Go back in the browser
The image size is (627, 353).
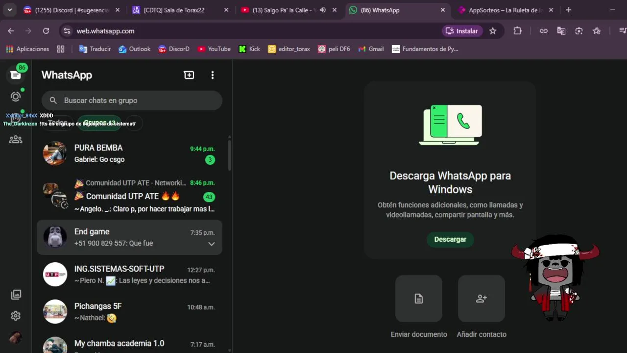[11, 31]
